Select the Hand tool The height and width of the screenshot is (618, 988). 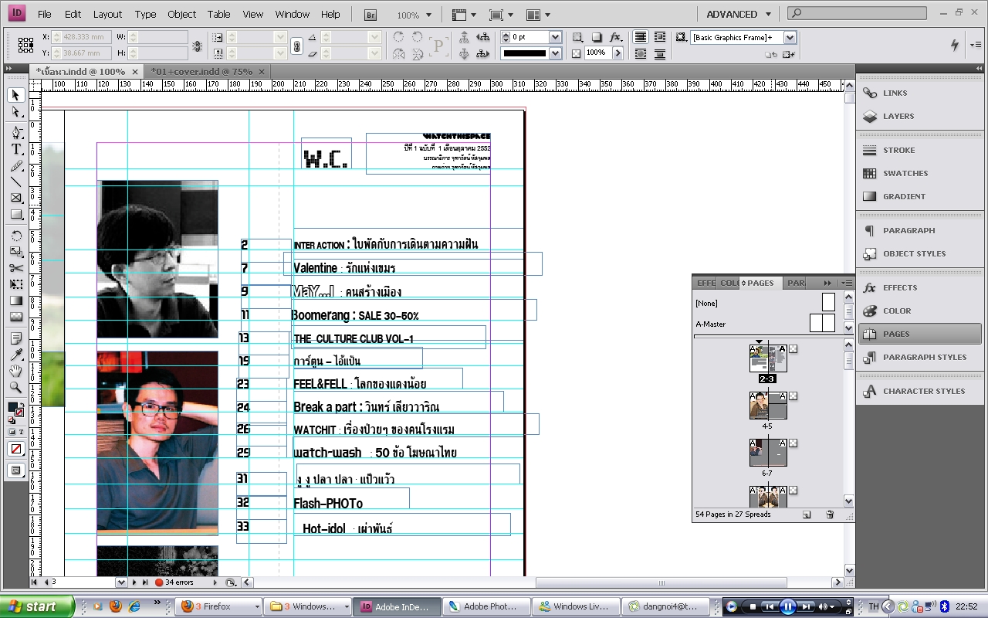point(16,371)
